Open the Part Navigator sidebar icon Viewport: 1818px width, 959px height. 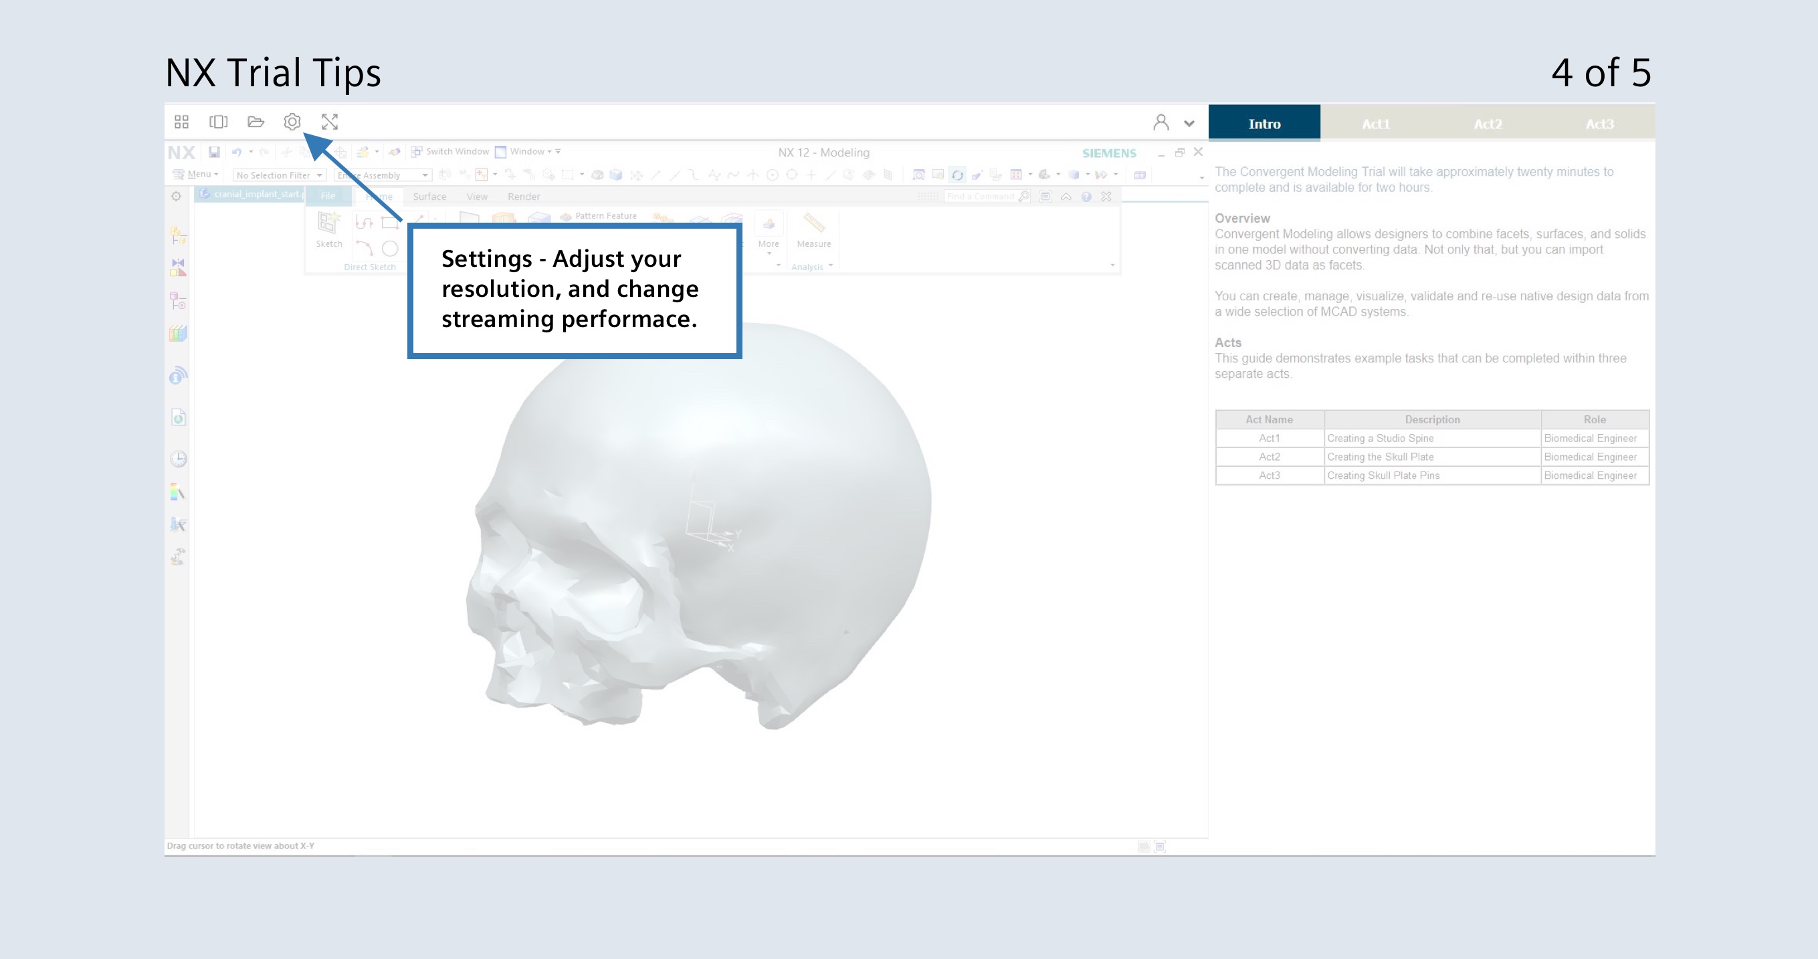tap(179, 302)
